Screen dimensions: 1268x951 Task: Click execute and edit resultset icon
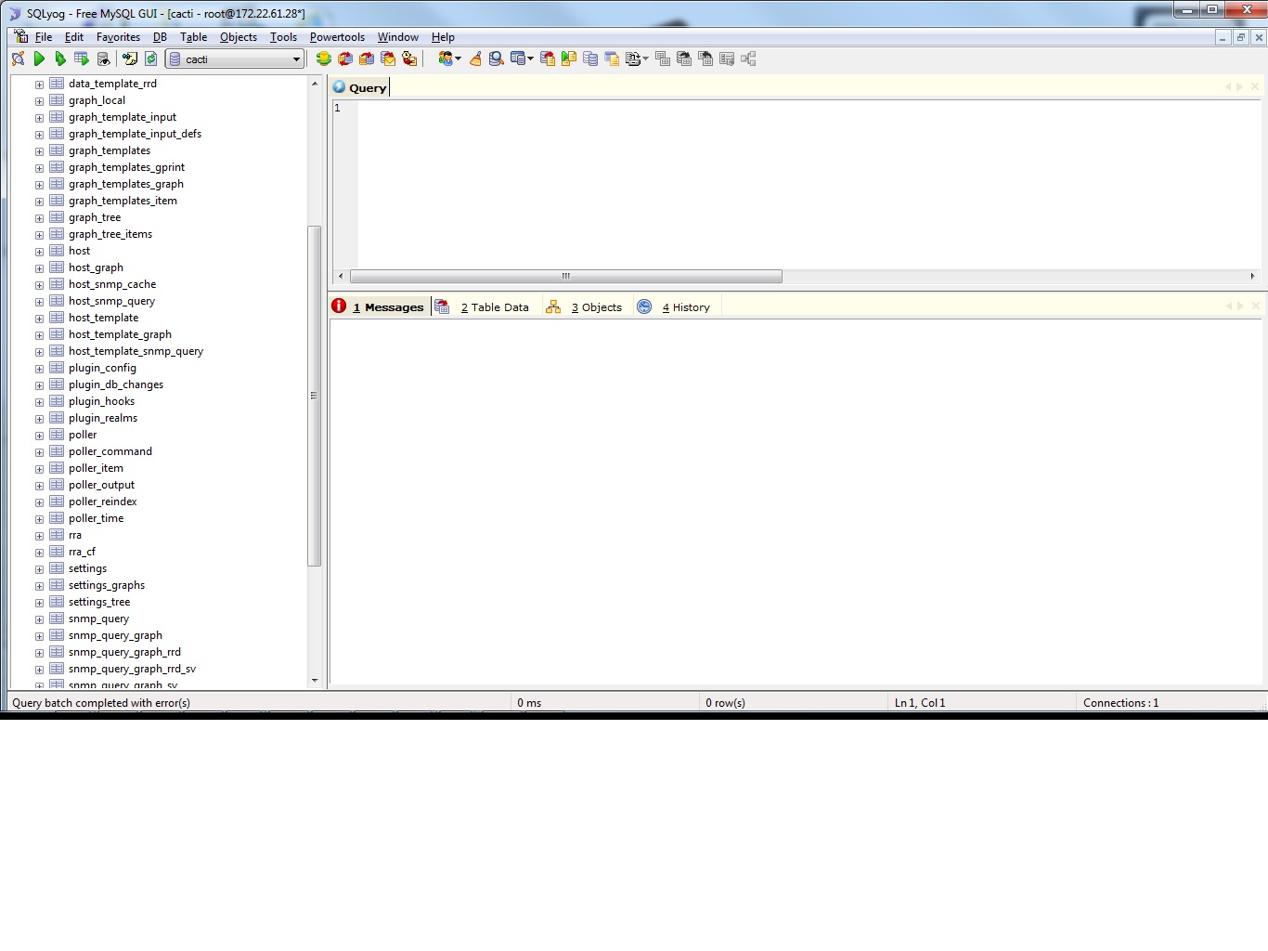(82, 59)
